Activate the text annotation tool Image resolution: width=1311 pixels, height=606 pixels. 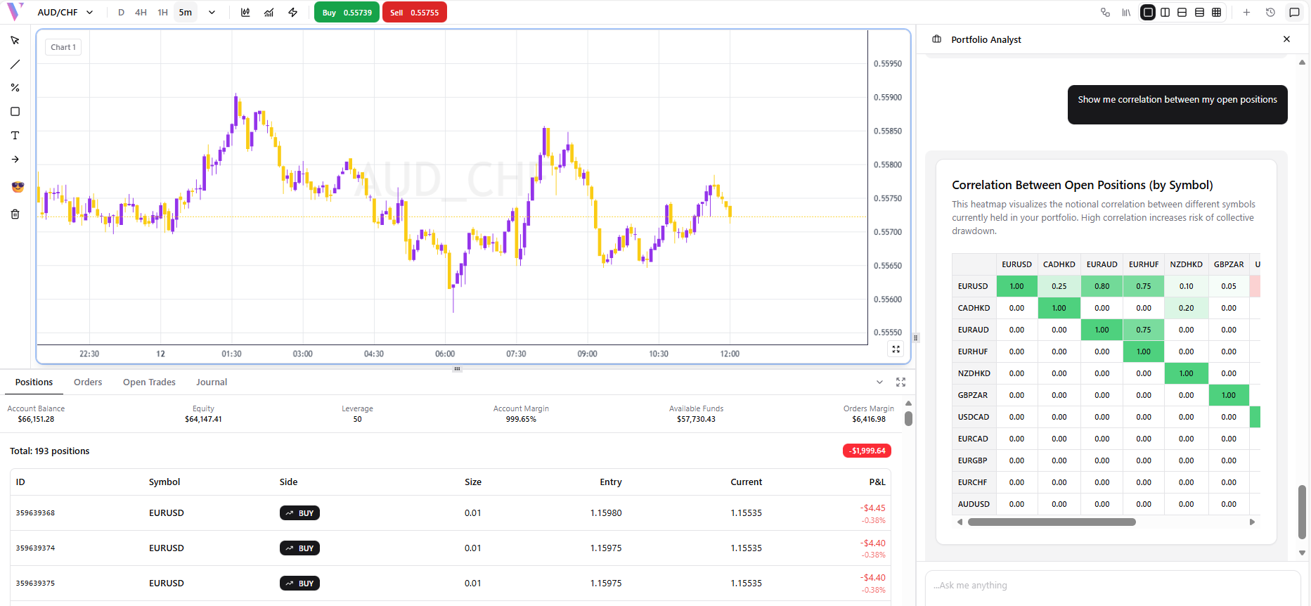tap(15, 136)
